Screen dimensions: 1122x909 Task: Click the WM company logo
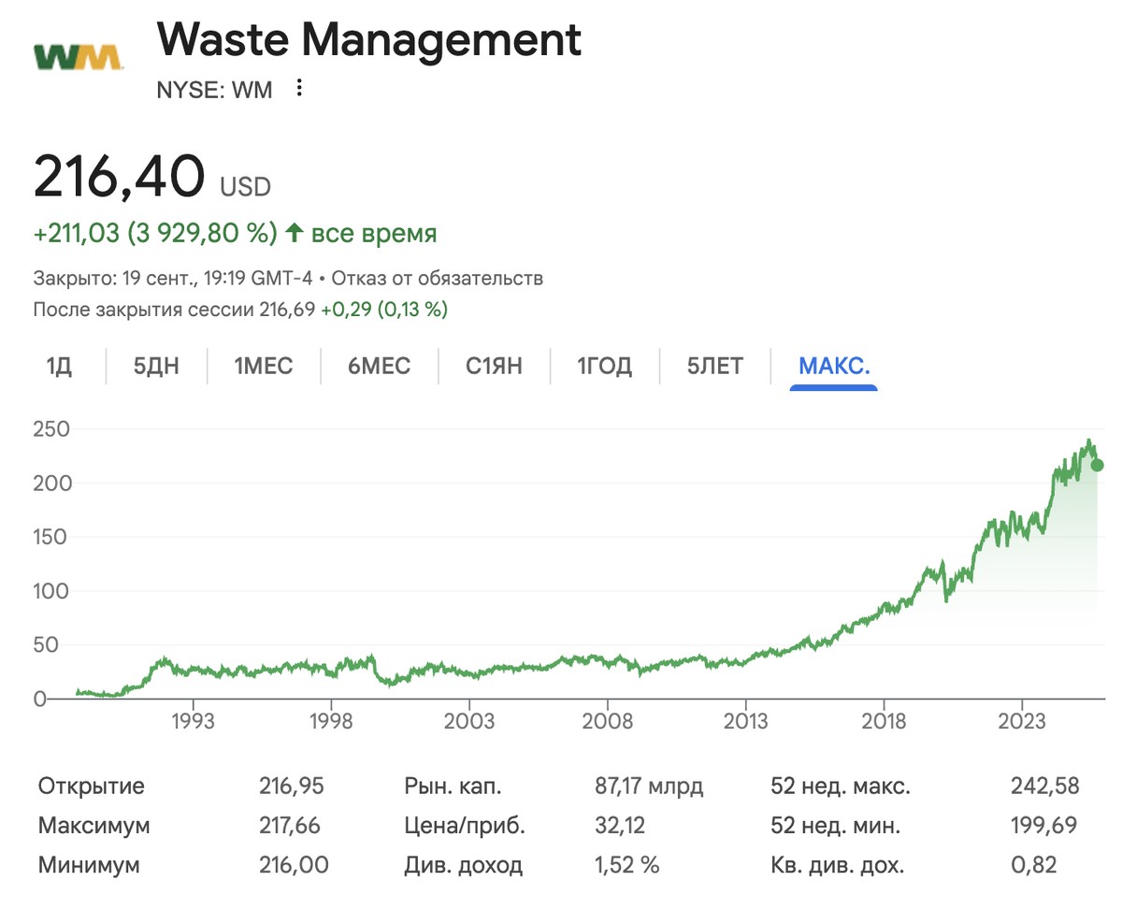coord(79,58)
